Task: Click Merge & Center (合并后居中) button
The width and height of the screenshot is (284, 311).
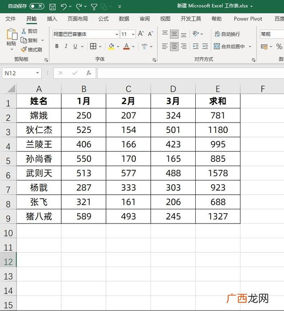Action: point(229,46)
